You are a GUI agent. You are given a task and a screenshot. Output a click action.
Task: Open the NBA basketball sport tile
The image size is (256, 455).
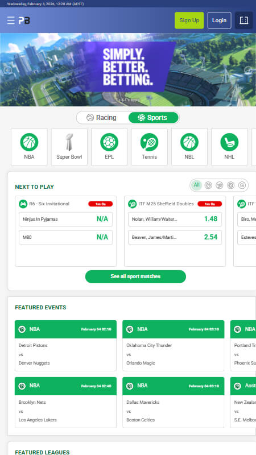(29, 147)
